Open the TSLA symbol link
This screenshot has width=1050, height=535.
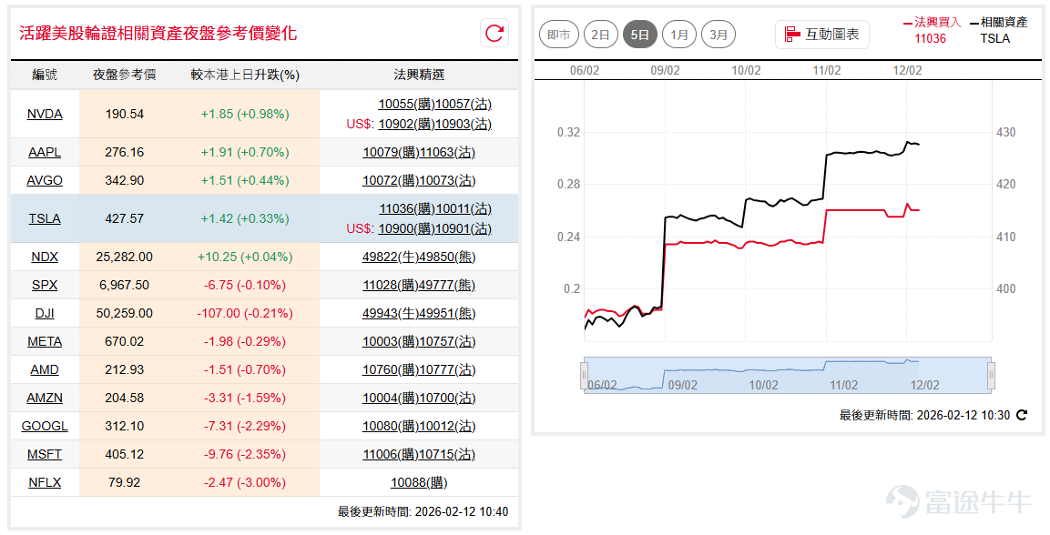(45, 218)
